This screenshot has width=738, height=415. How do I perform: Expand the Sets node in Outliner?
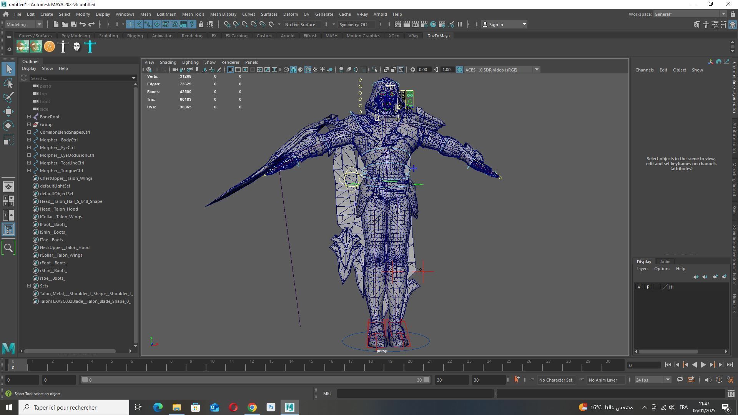pyautogui.click(x=29, y=286)
